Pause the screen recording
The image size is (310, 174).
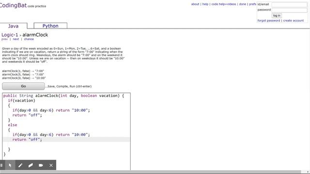coord(1,165)
